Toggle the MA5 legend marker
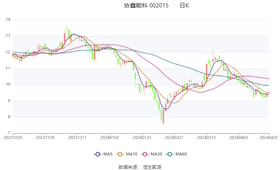The image size is (280, 170). point(98,154)
